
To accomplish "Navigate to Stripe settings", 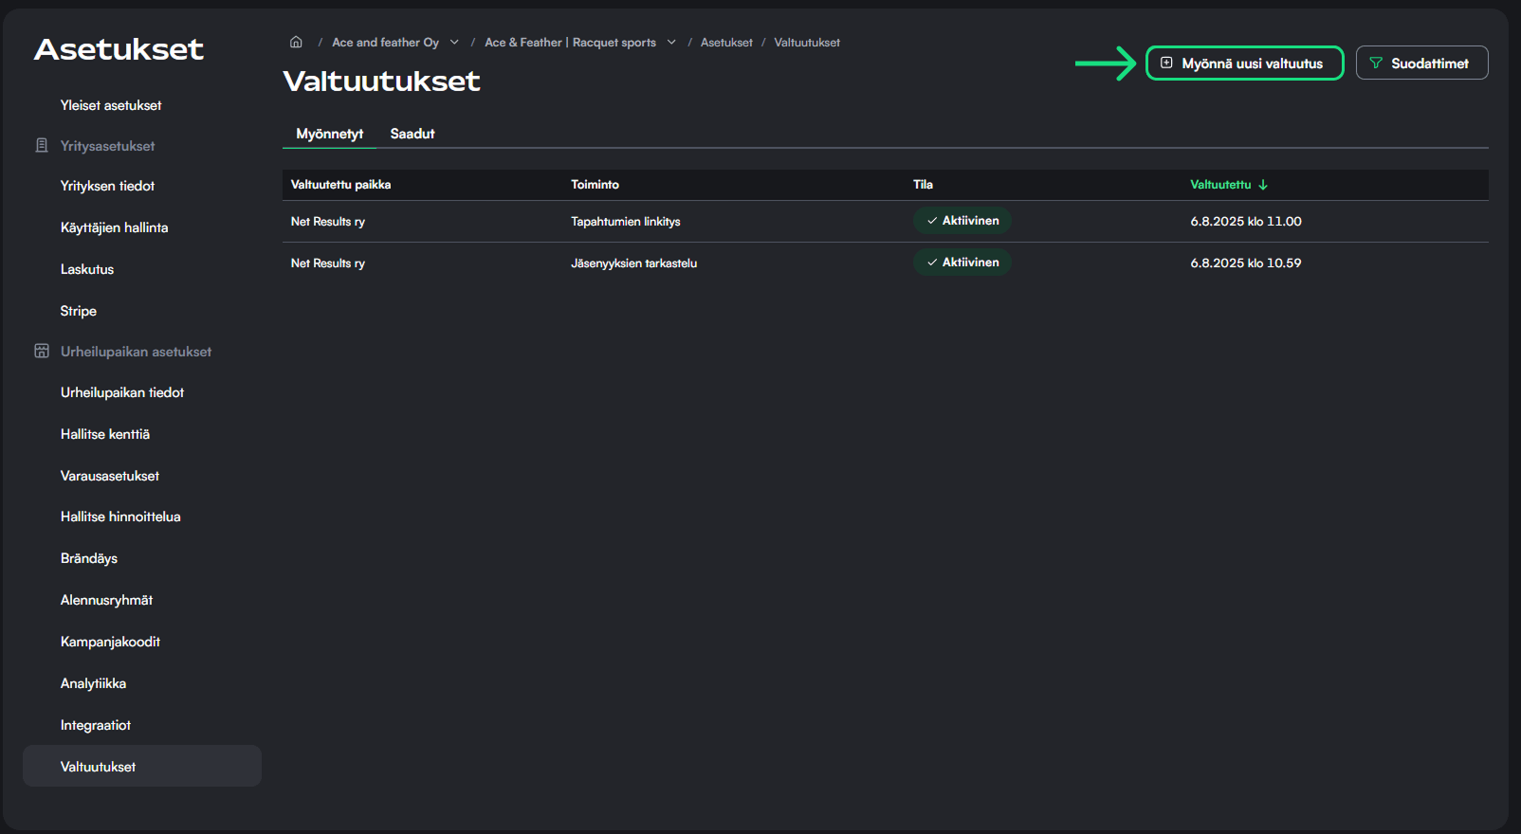I will (x=79, y=311).
